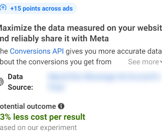Expand the description with See more
Viewport: 162px width, 136px height.
[x=143, y=62]
